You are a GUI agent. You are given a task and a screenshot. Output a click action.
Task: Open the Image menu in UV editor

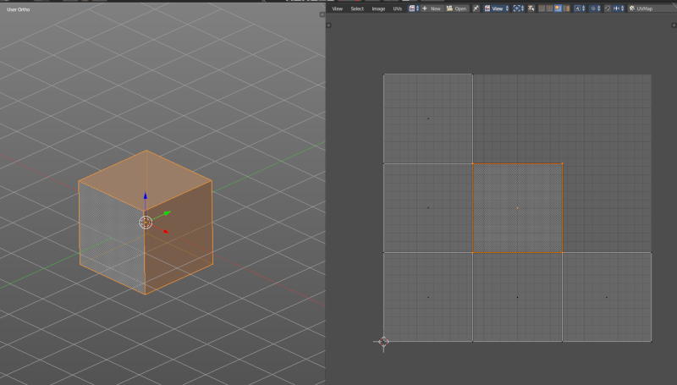378,8
